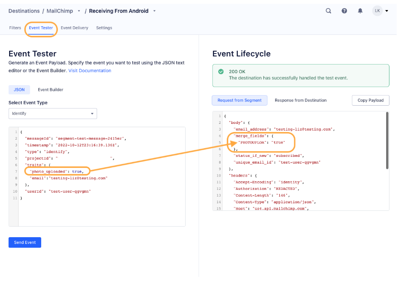Open the LK account avatar
Screen dimensions: 400x285
(376, 11)
